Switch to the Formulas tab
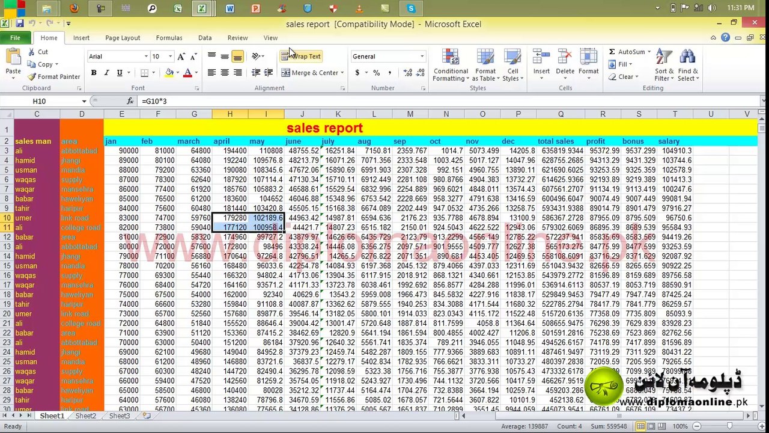 coord(169,38)
